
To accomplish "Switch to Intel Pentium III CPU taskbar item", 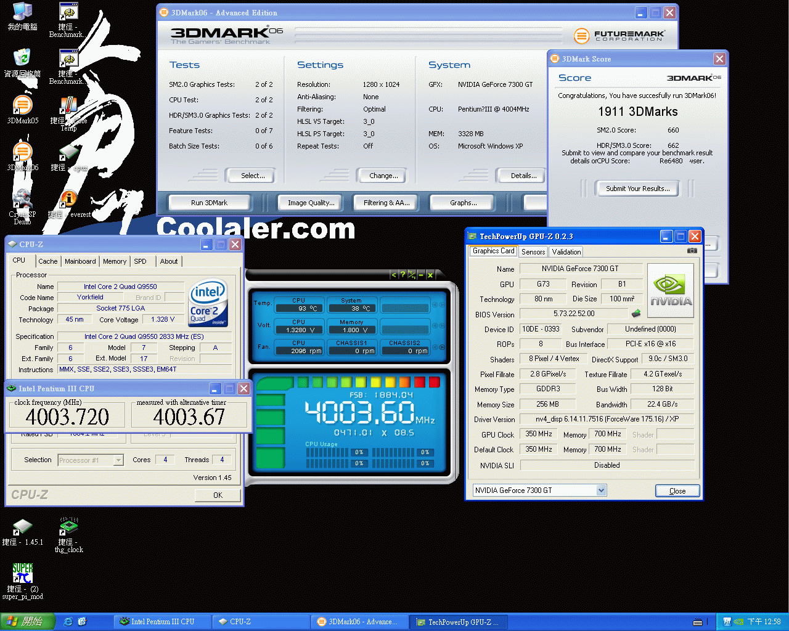I will (162, 622).
